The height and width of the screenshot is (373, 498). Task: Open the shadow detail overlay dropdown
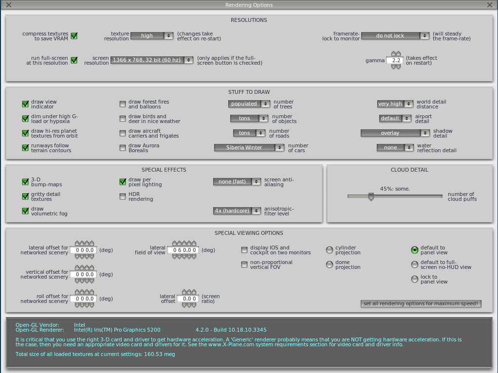point(395,133)
